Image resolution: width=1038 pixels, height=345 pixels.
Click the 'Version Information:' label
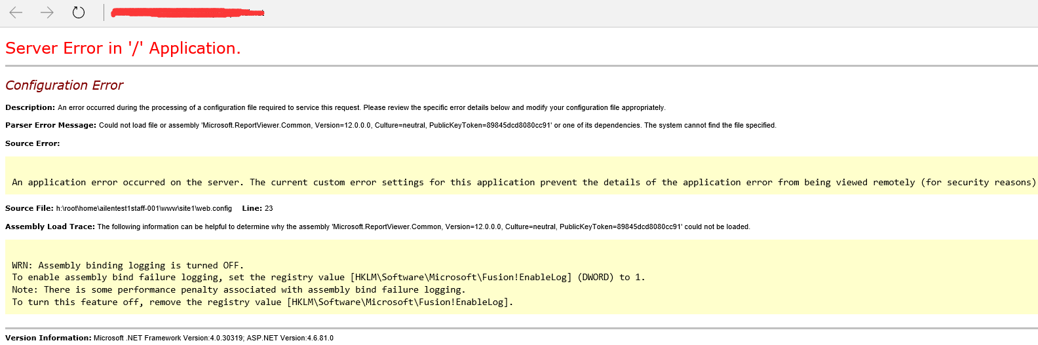[48, 338]
